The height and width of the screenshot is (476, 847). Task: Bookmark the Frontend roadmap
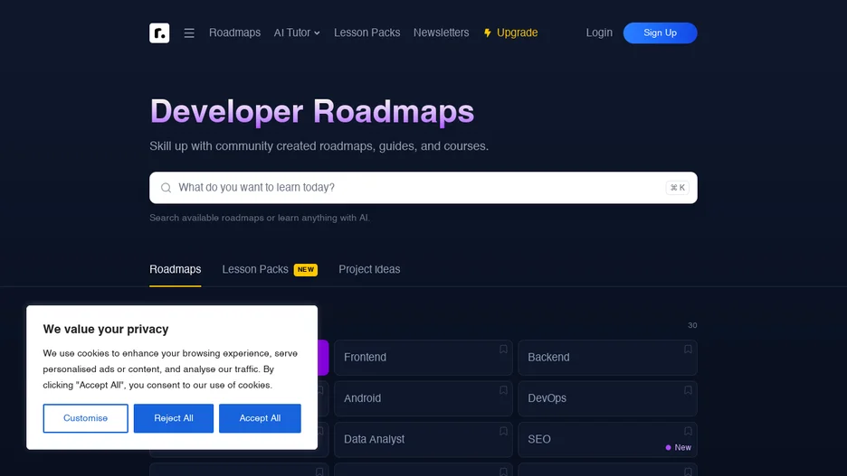(x=503, y=350)
